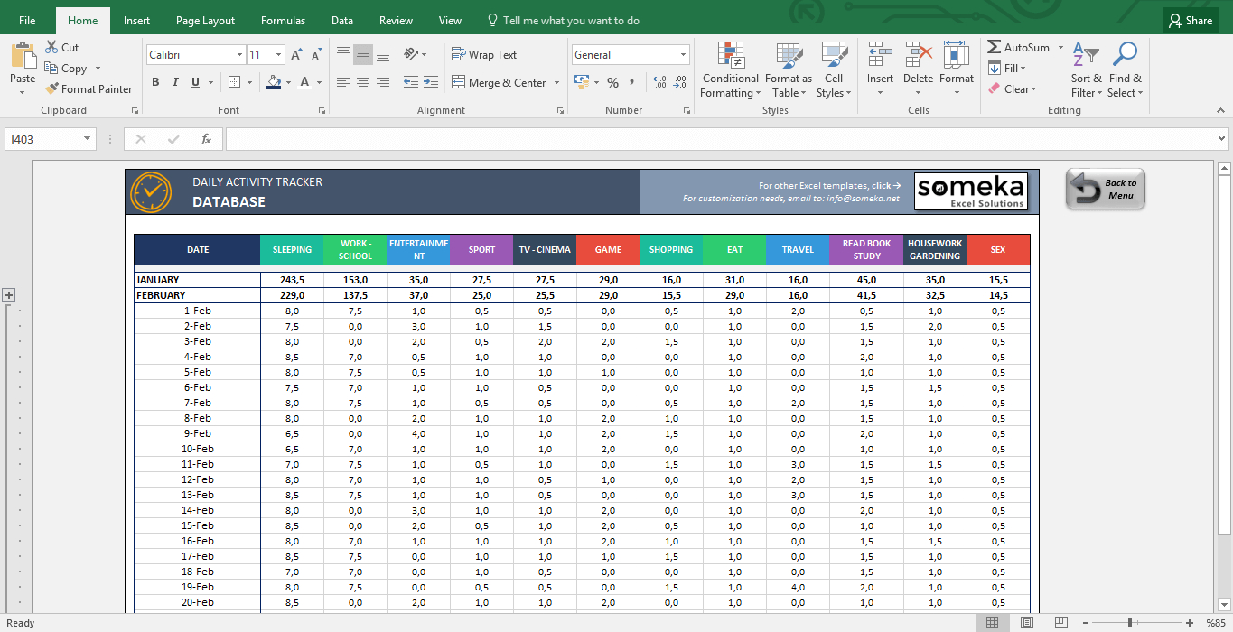Open the General number format dropdown
The image size is (1233, 632).
pyautogui.click(x=683, y=55)
